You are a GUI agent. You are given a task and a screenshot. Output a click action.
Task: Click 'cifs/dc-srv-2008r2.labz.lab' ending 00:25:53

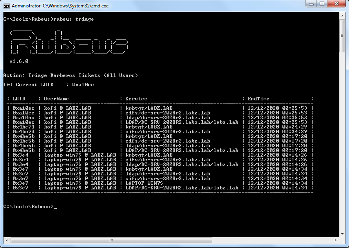pyautogui.click(x=168, y=113)
